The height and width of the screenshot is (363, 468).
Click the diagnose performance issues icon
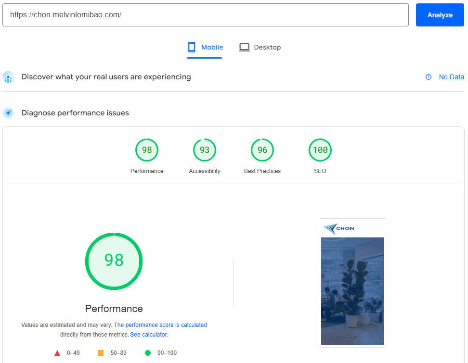coord(8,113)
